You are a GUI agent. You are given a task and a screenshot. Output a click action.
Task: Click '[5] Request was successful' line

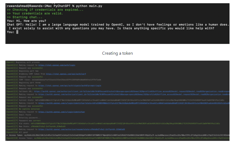[x=24, y=106]
